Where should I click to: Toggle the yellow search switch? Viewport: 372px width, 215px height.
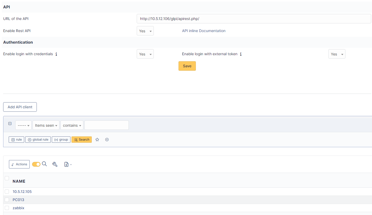click(x=36, y=164)
